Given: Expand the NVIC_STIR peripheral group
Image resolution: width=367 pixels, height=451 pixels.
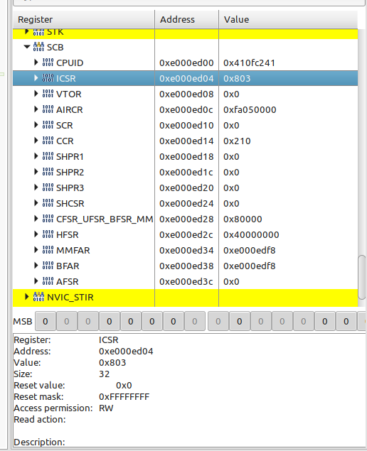Looking at the screenshot, I should pos(27,297).
